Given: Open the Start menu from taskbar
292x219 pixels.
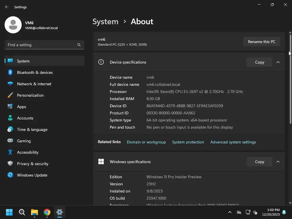Looking at the screenshot, I should (9, 212).
